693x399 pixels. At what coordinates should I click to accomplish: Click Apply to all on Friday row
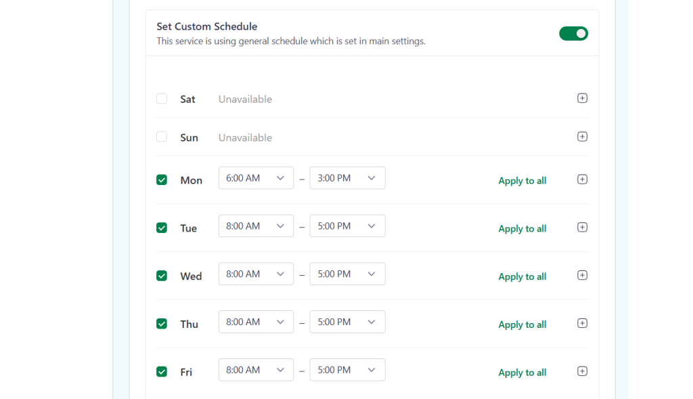click(x=522, y=373)
